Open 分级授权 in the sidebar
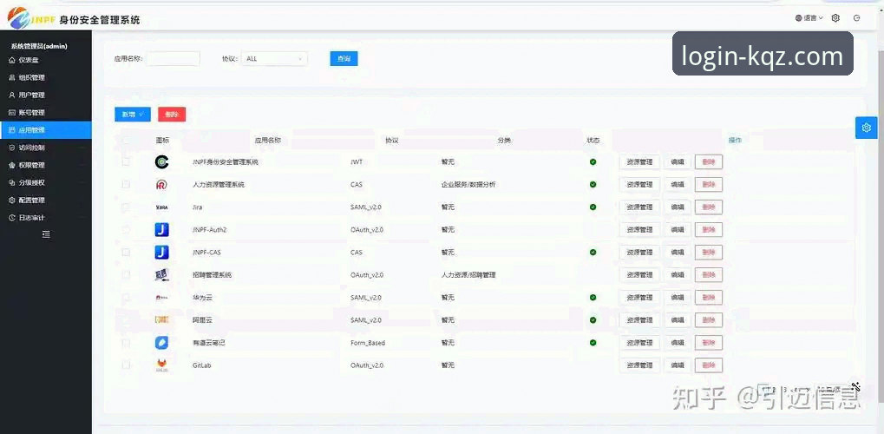 pyautogui.click(x=46, y=182)
